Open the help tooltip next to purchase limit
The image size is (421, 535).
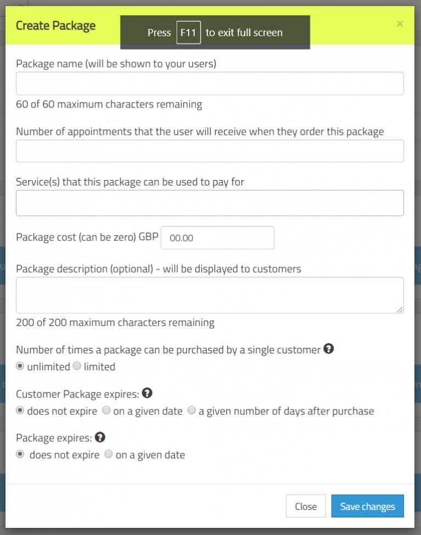click(x=329, y=349)
